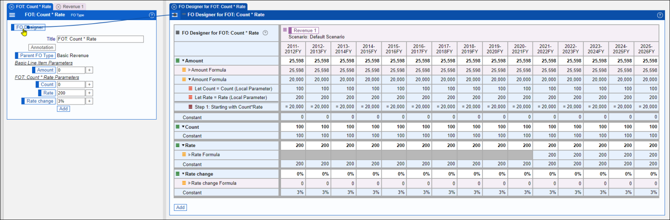Click the Count parameter label button
This screenshot has height=220, width=670.
point(46,84)
